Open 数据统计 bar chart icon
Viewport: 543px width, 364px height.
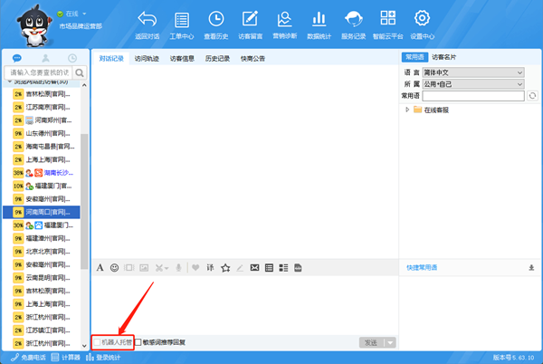click(319, 24)
